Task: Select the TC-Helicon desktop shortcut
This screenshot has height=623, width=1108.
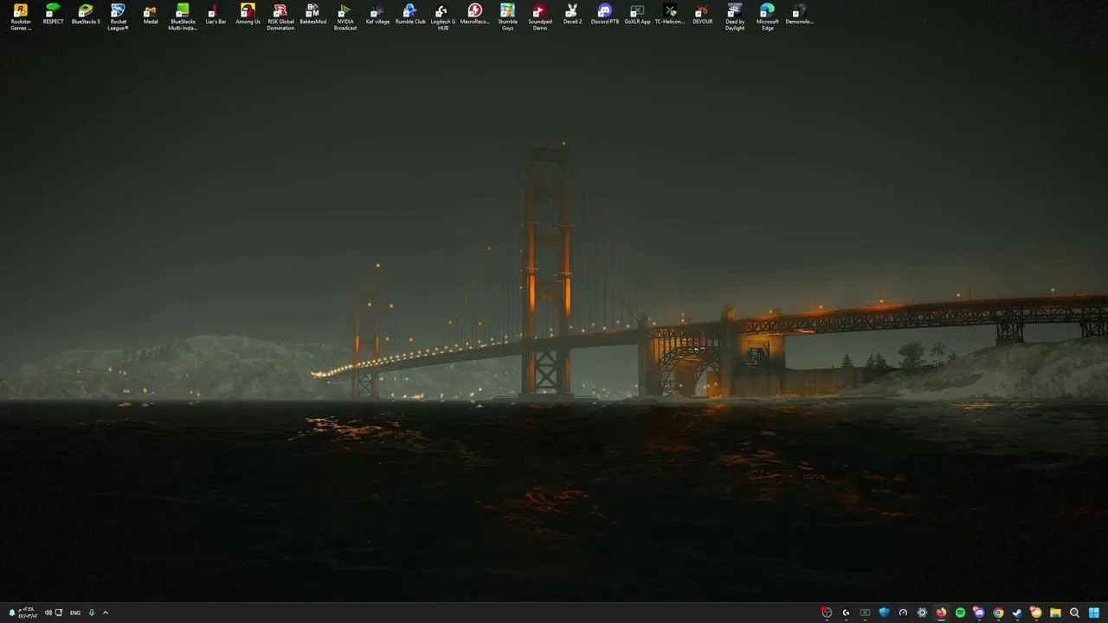Action: [670, 15]
